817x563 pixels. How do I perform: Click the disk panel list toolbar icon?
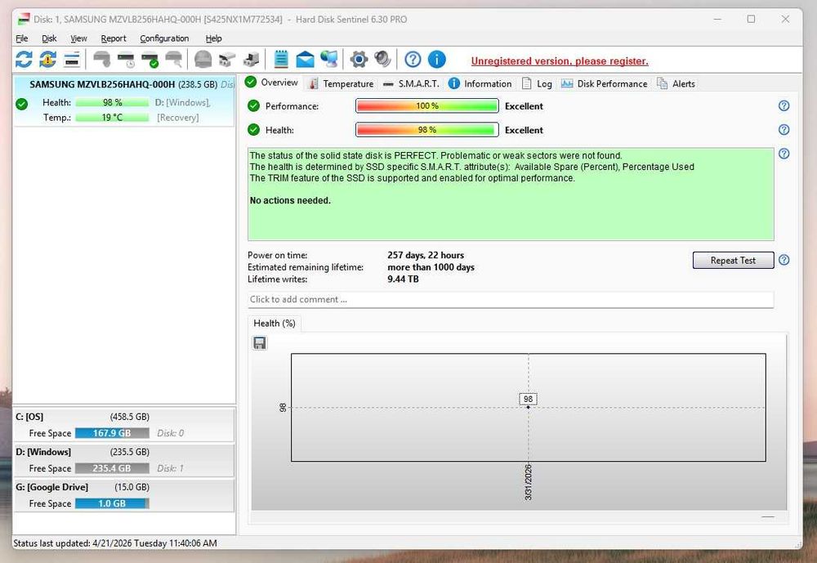click(72, 60)
